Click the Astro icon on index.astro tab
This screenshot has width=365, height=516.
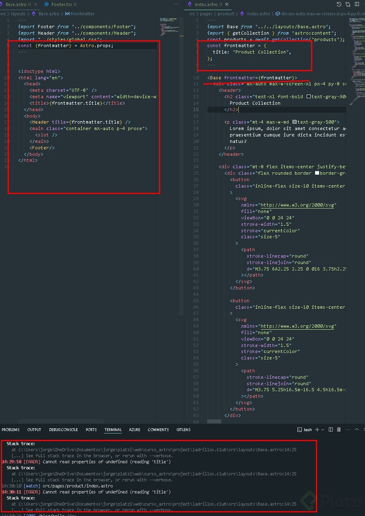click(190, 4)
